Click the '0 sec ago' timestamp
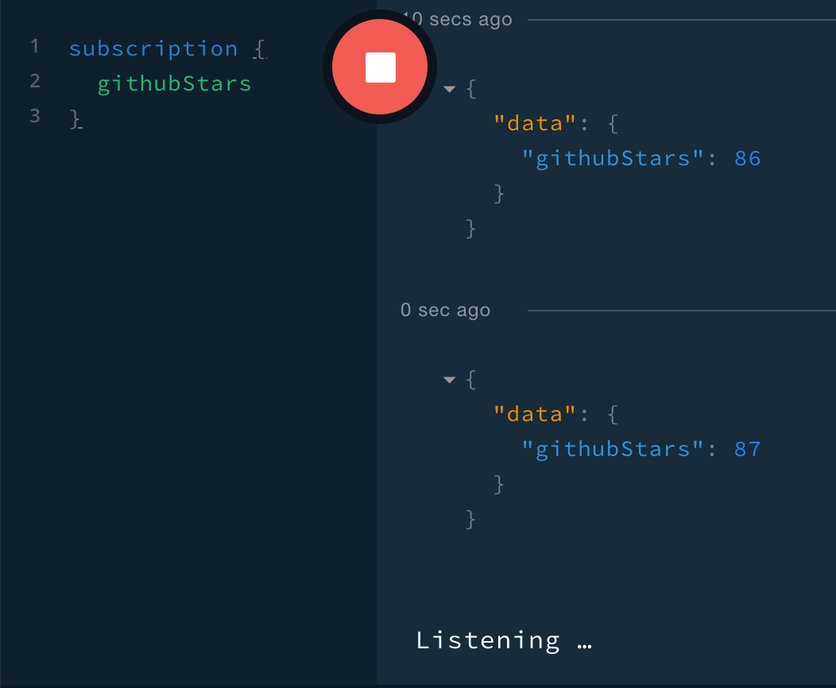 445,310
